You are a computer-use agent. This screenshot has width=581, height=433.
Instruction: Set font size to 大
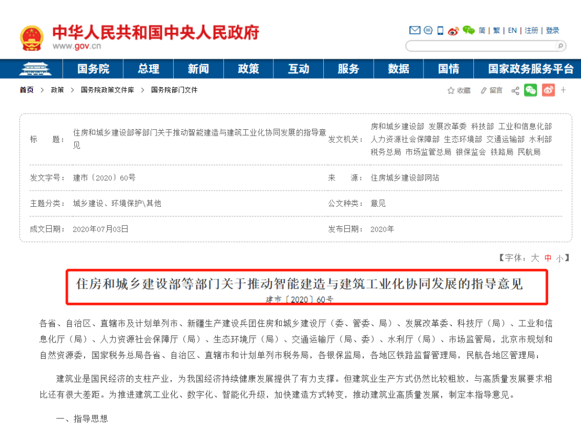(535, 258)
